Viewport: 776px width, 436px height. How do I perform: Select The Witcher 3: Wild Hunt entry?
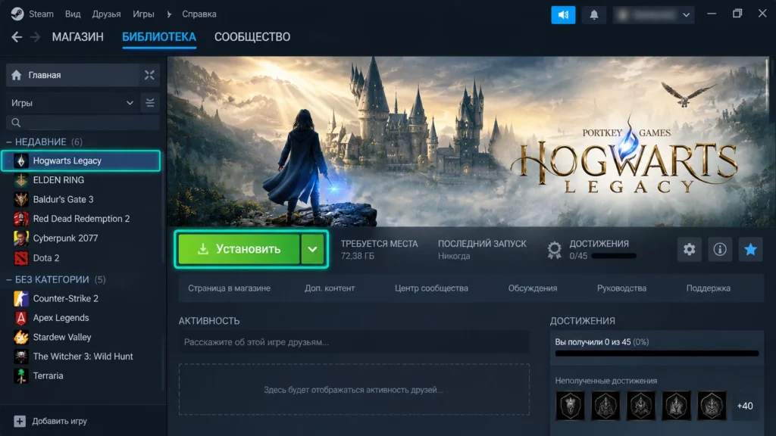point(82,357)
